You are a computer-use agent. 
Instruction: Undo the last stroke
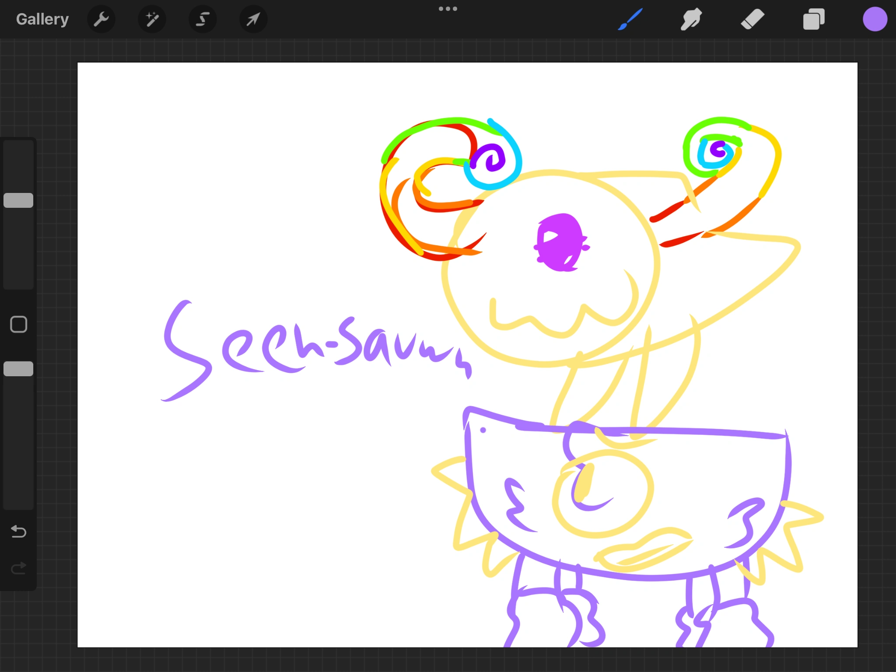[18, 531]
